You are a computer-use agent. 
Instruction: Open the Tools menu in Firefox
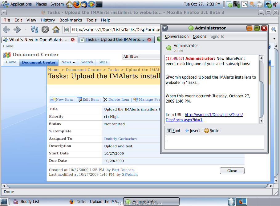[91, 20]
